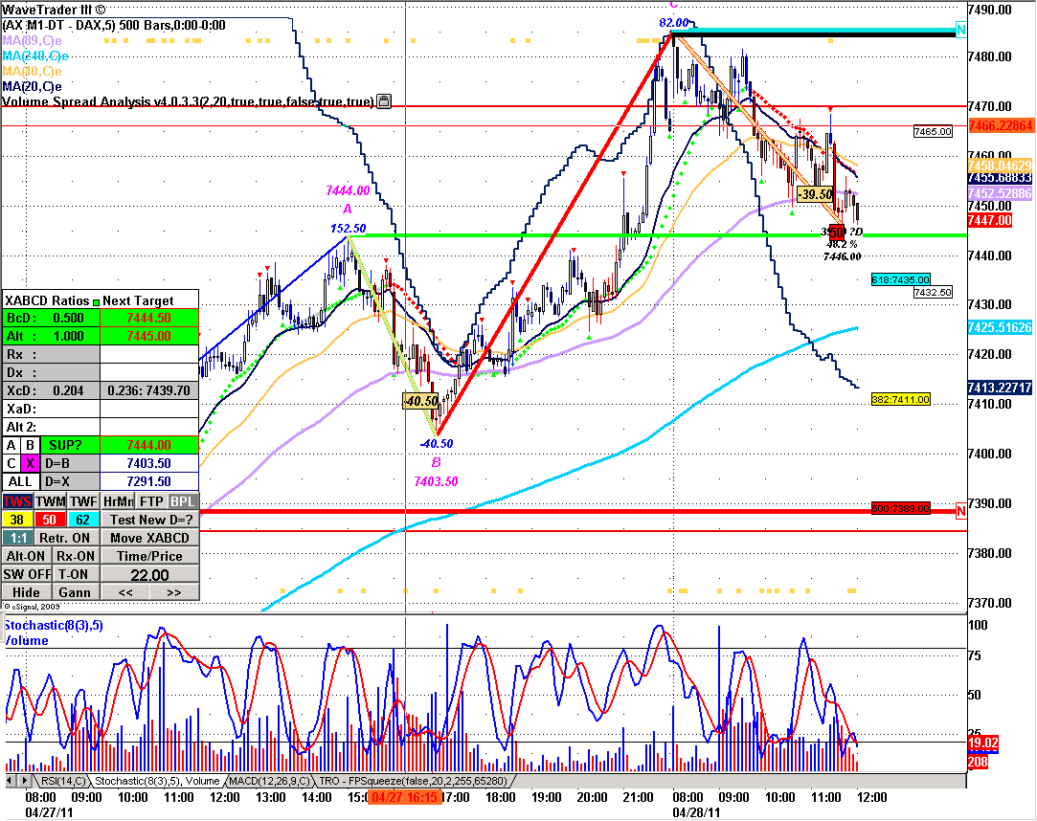Click the scroll-left arrow by indicator tabs
This screenshot has height=821, width=1037.
[10, 782]
